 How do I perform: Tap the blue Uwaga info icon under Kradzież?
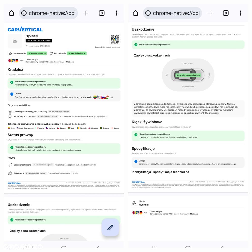[x=12, y=94]
